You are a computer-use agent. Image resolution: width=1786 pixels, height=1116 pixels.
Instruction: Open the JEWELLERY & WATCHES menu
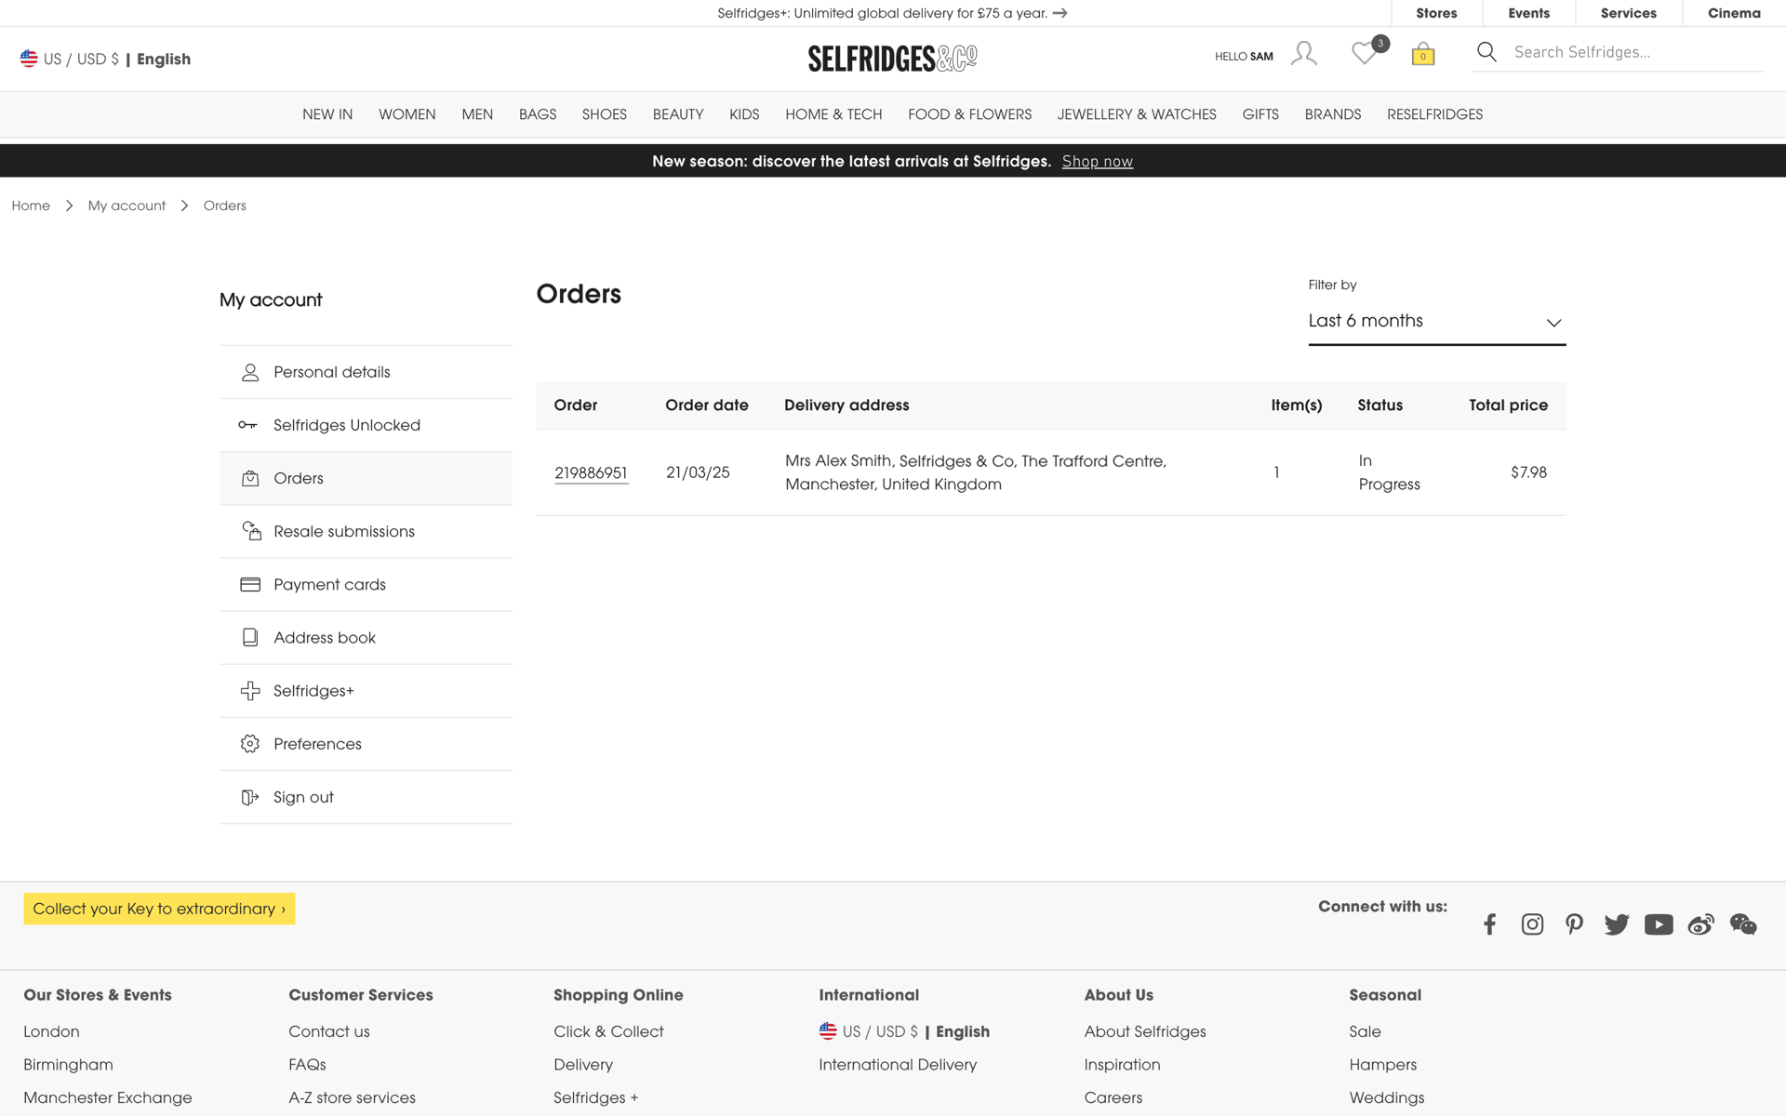click(x=1137, y=114)
